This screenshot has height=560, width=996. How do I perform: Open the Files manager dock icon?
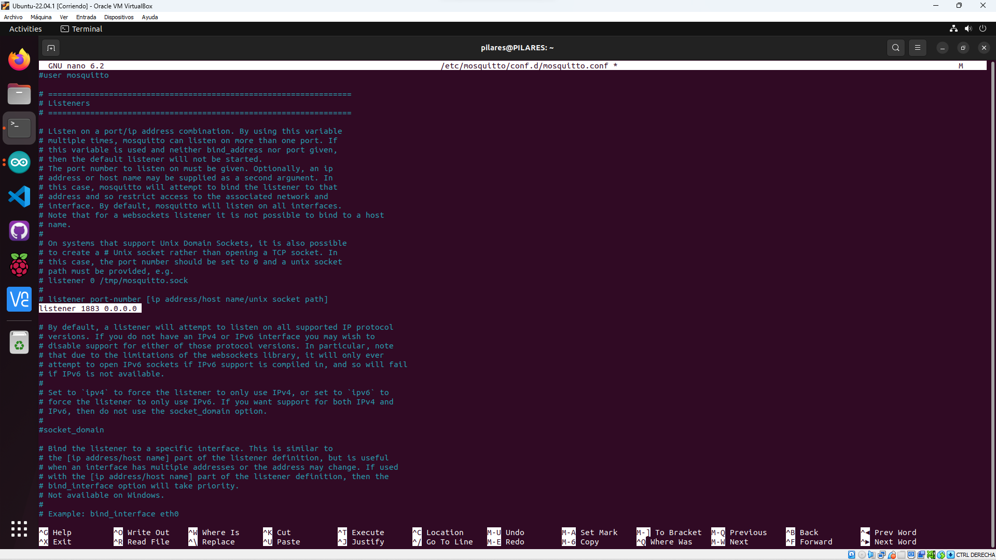(x=19, y=94)
